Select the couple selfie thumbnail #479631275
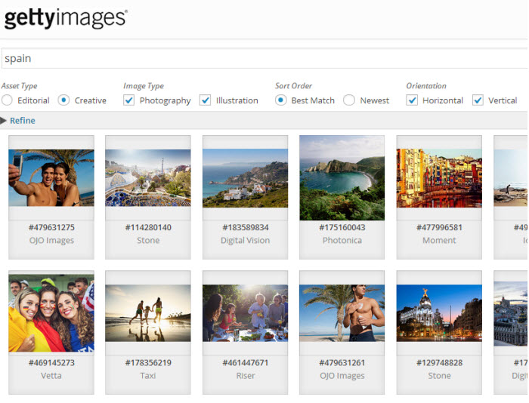The width and height of the screenshot is (529, 403). (51, 178)
